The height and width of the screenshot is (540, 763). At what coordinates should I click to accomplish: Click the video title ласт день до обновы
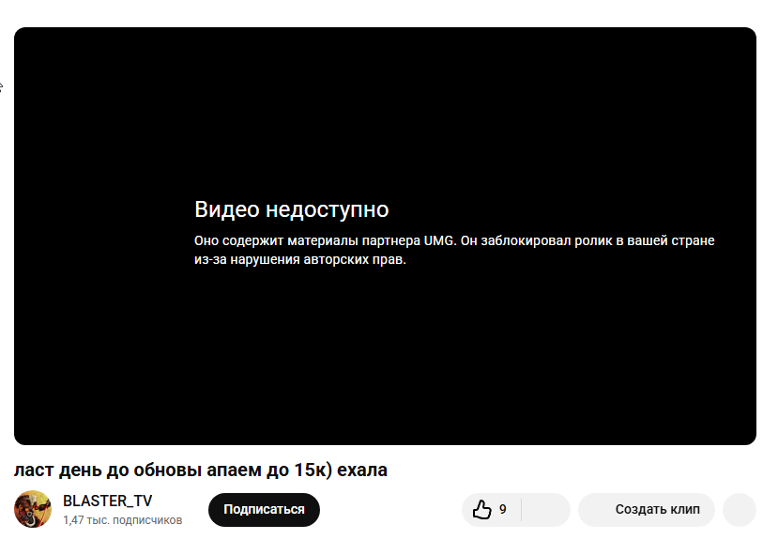pyautogui.click(x=201, y=470)
